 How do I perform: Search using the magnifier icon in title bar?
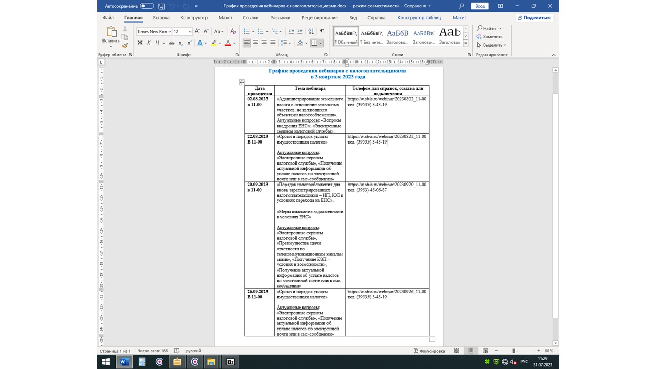point(462,6)
